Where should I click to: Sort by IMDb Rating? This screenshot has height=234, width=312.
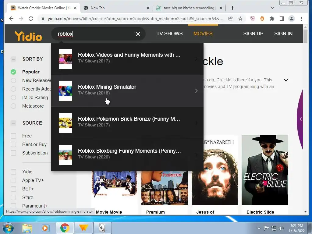[13, 97]
